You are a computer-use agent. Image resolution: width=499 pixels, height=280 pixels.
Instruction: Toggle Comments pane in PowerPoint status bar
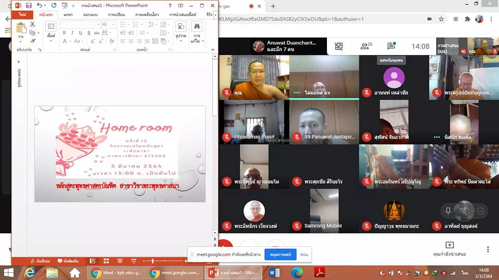(x=68, y=261)
